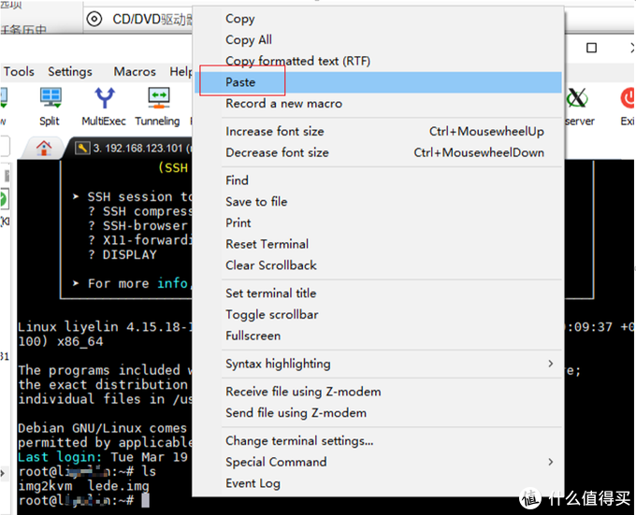Open the Tunneling tool
The image size is (636, 515).
coord(158,107)
